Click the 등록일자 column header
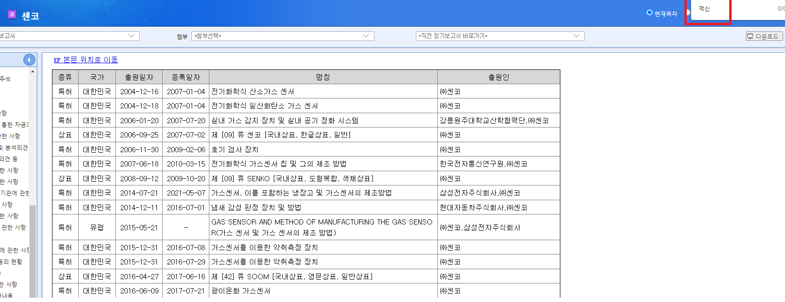This screenshot has width=785, height=302. [x=186, y=77]
